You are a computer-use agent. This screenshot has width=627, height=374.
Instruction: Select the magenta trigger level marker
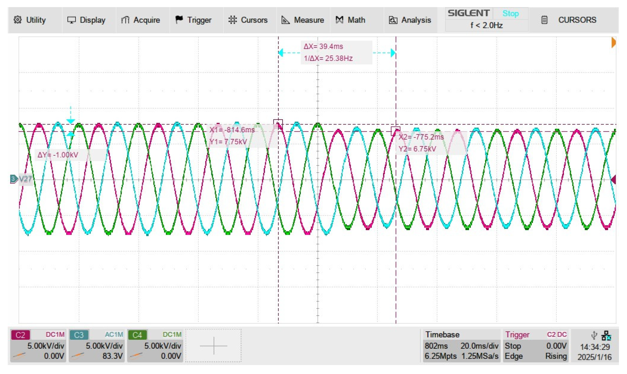[613, 180]
